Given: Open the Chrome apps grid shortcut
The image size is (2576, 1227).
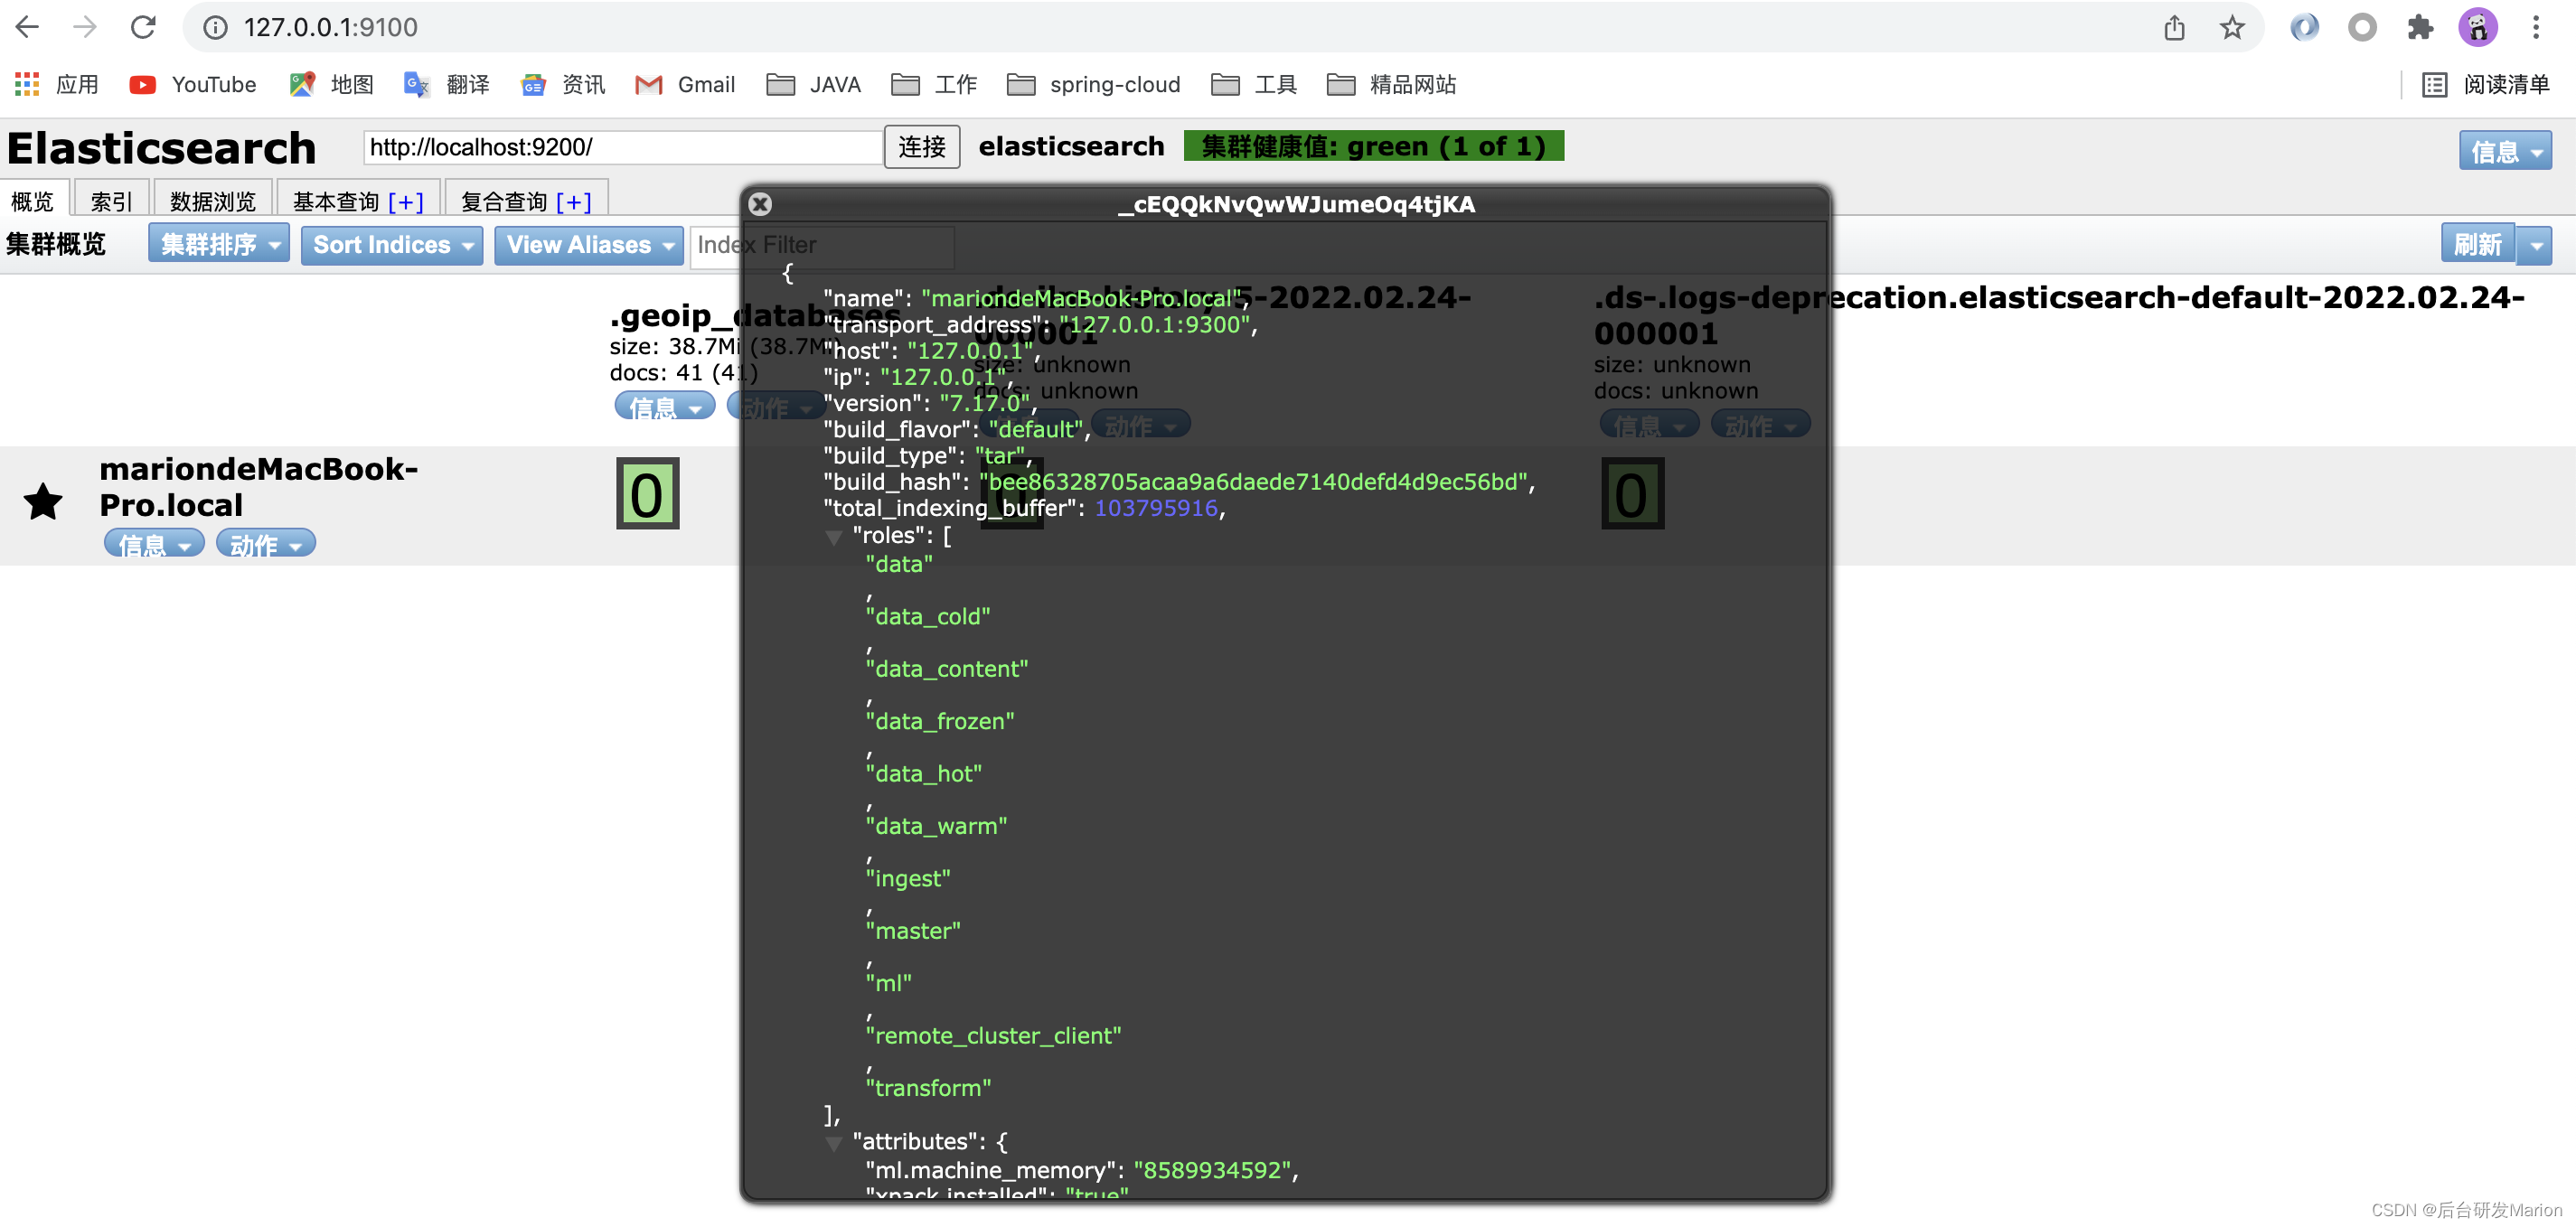Looking at the screenshot, I should [x=27, y=84].
